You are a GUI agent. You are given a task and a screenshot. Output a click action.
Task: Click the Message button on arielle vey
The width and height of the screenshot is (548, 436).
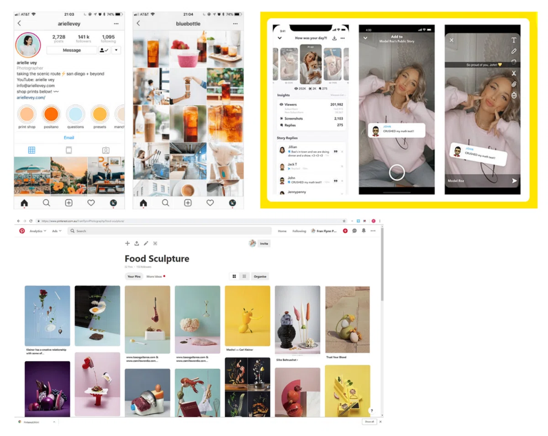tap(72, 50)
